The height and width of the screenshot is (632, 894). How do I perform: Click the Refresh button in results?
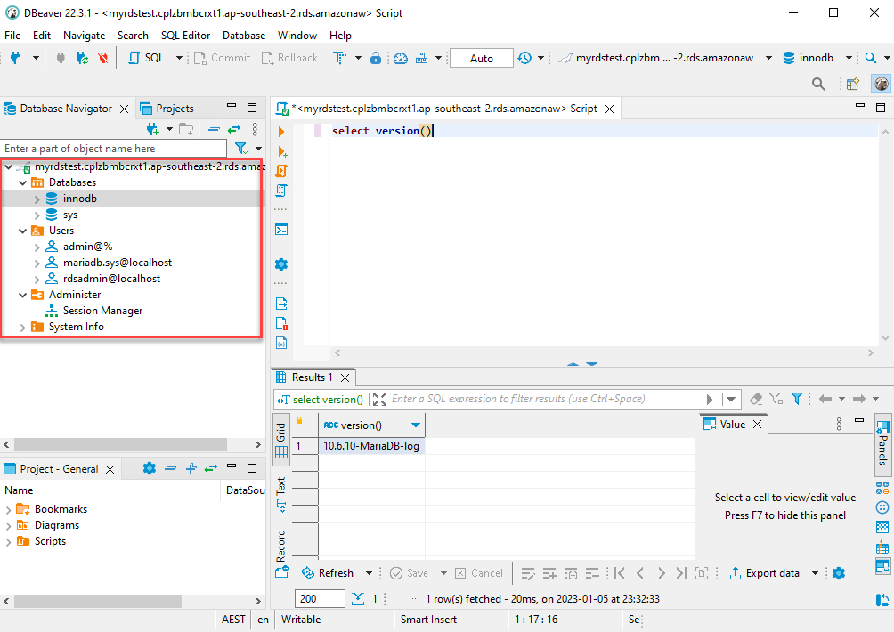(x=328, y=572)
